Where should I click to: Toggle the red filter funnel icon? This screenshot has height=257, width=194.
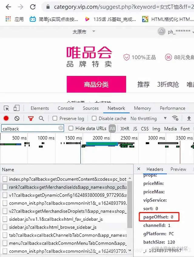[x=31, y=118]
